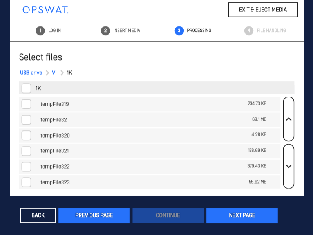The image size is (313, 235).
Task: Return to the Previous Page of files
Action: coord(94,215)
